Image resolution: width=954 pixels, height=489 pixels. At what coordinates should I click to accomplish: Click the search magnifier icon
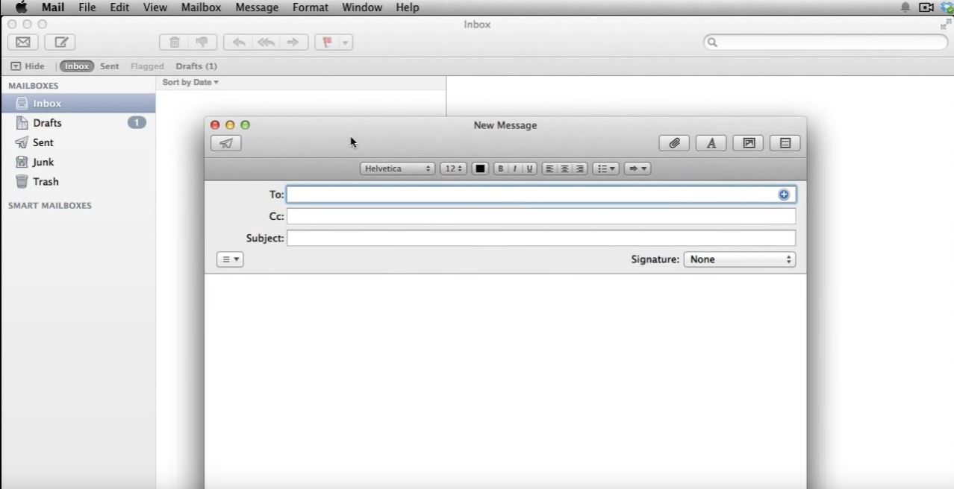712,42
